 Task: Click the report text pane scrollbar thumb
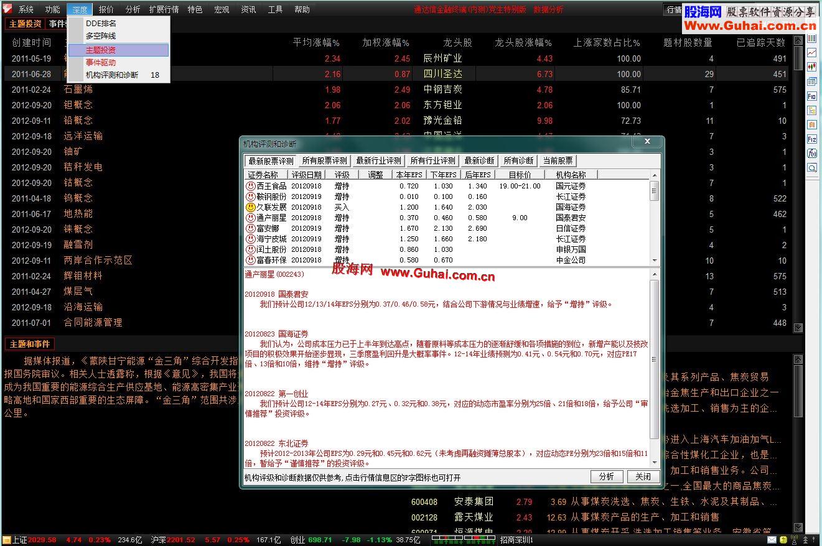pos(654,359)
